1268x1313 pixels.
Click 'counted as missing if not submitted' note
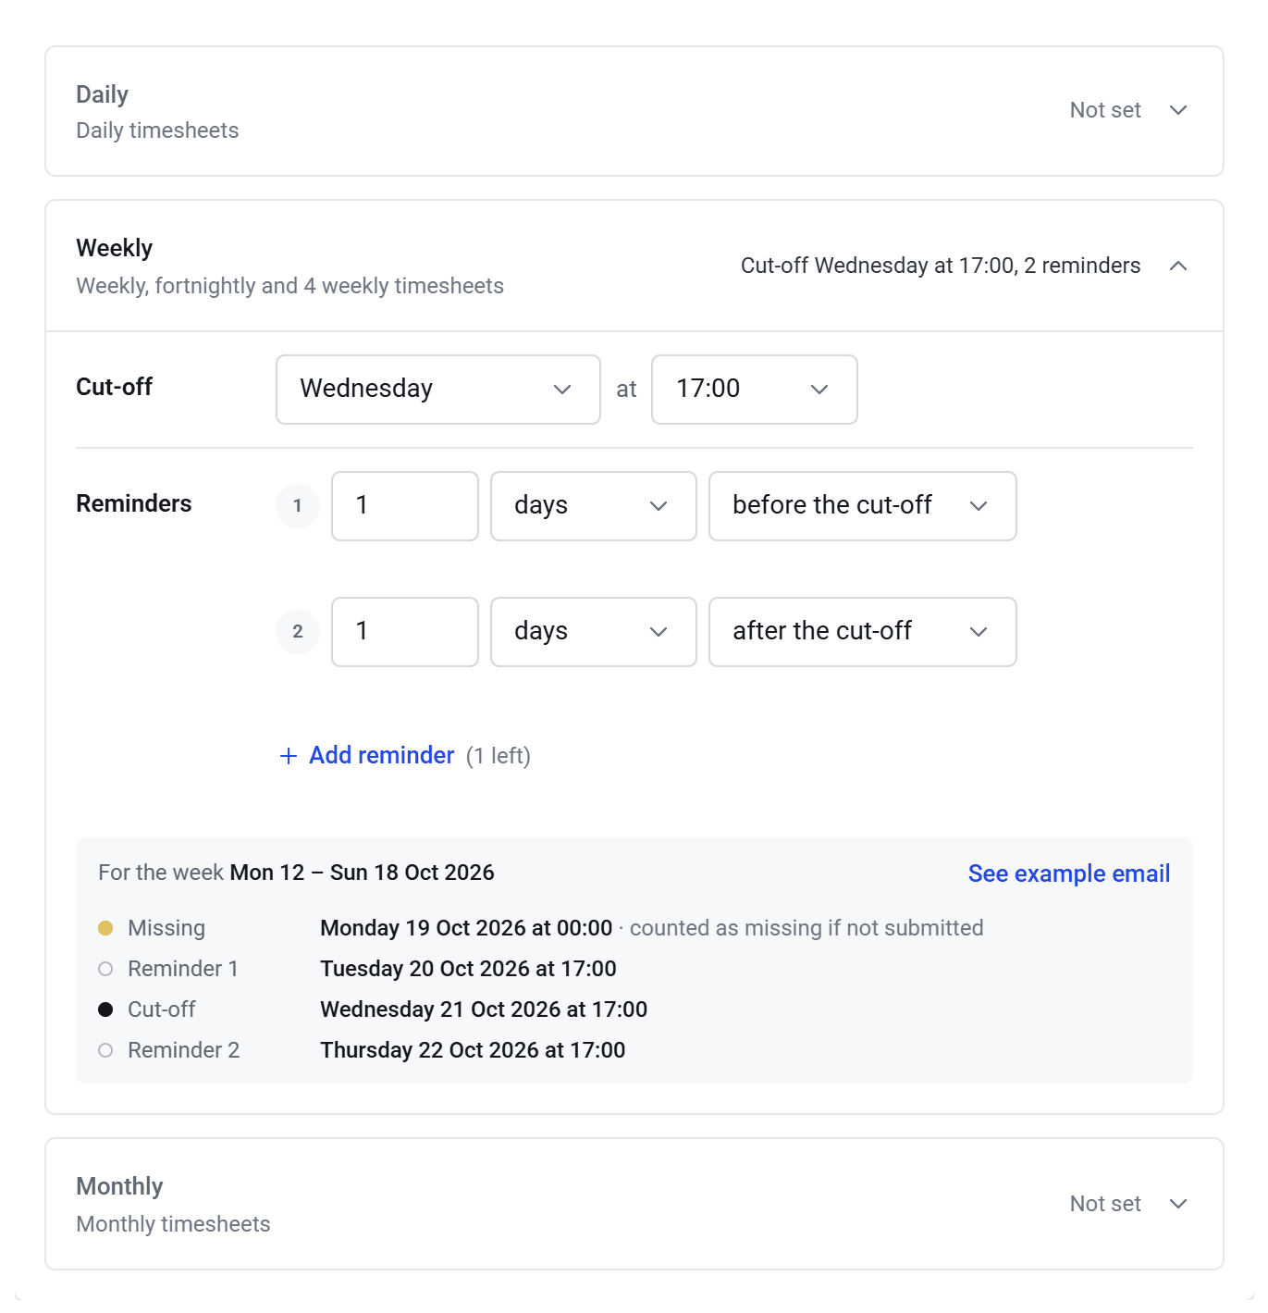coord(806,928)
